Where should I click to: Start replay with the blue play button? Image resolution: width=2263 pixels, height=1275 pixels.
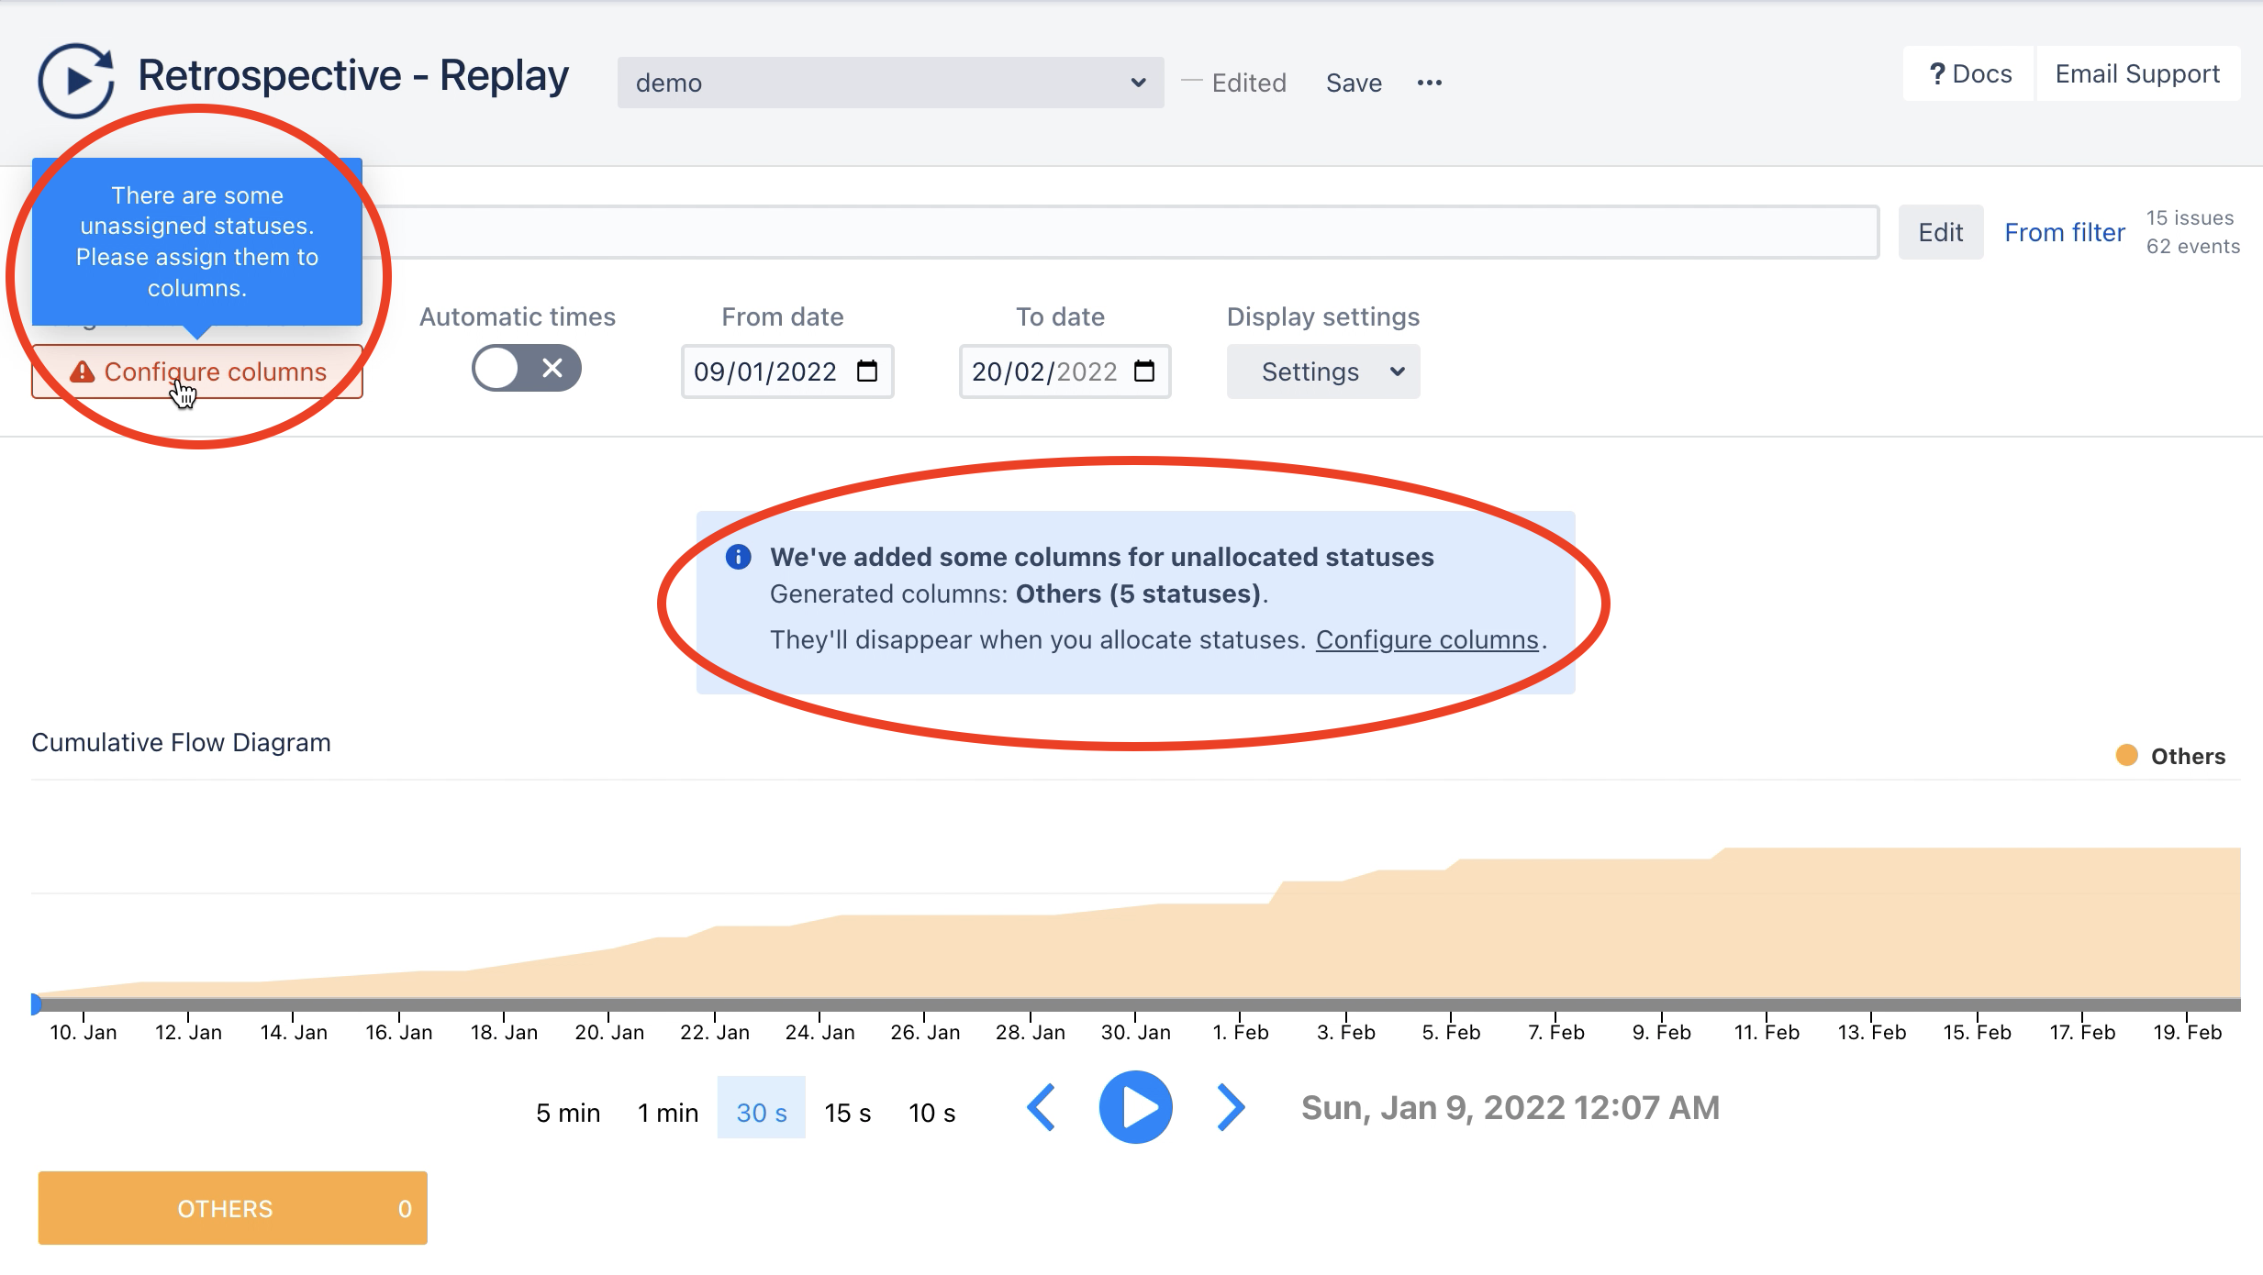click(x=1135, y=1107)
